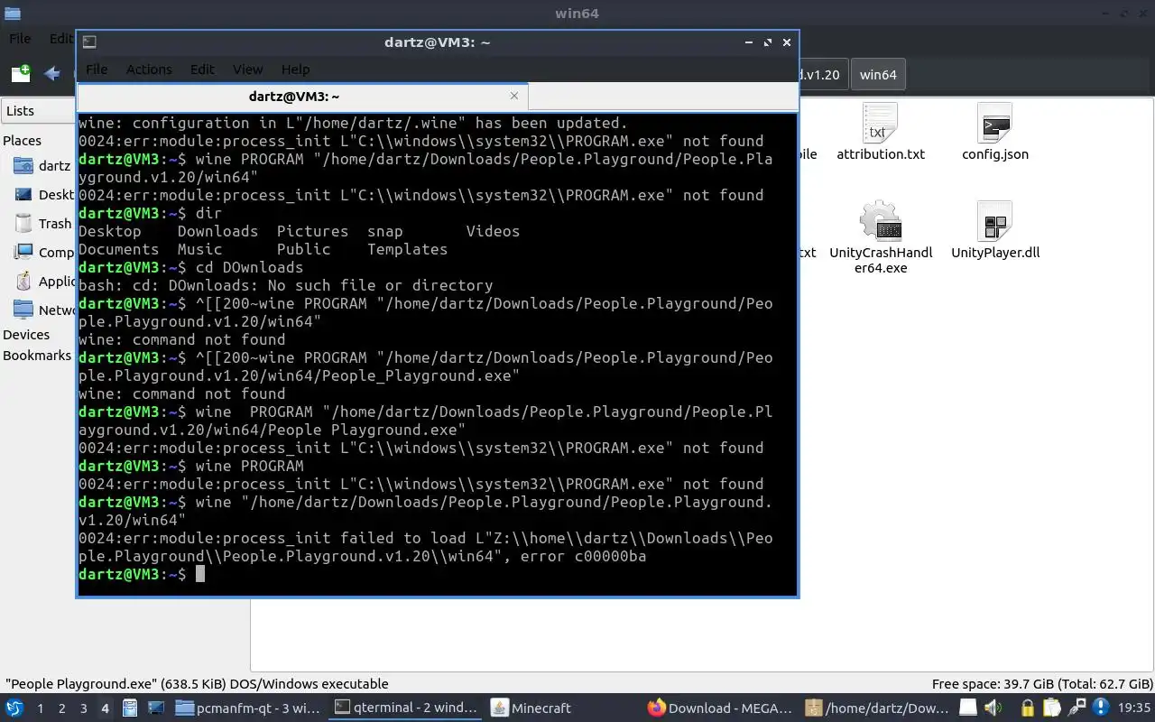Switch to pcmanfm-qt task in taskbar
The height and width of the screenshot is (722, 1155).
coord(247,708)
